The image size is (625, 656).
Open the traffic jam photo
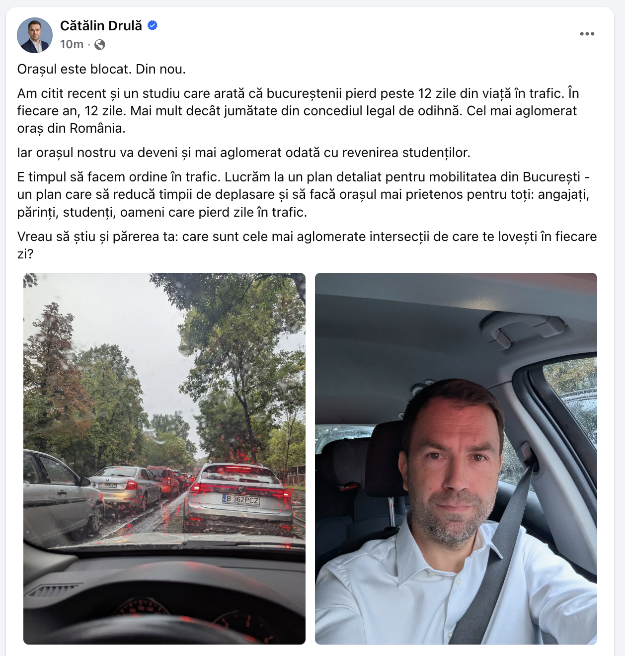[164, 459]
